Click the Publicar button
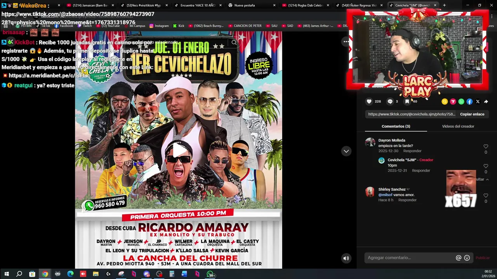 tap(483, 258)
